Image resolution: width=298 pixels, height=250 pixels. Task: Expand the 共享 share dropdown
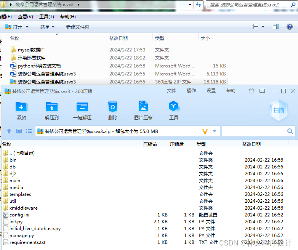click(x=53, y=27)
